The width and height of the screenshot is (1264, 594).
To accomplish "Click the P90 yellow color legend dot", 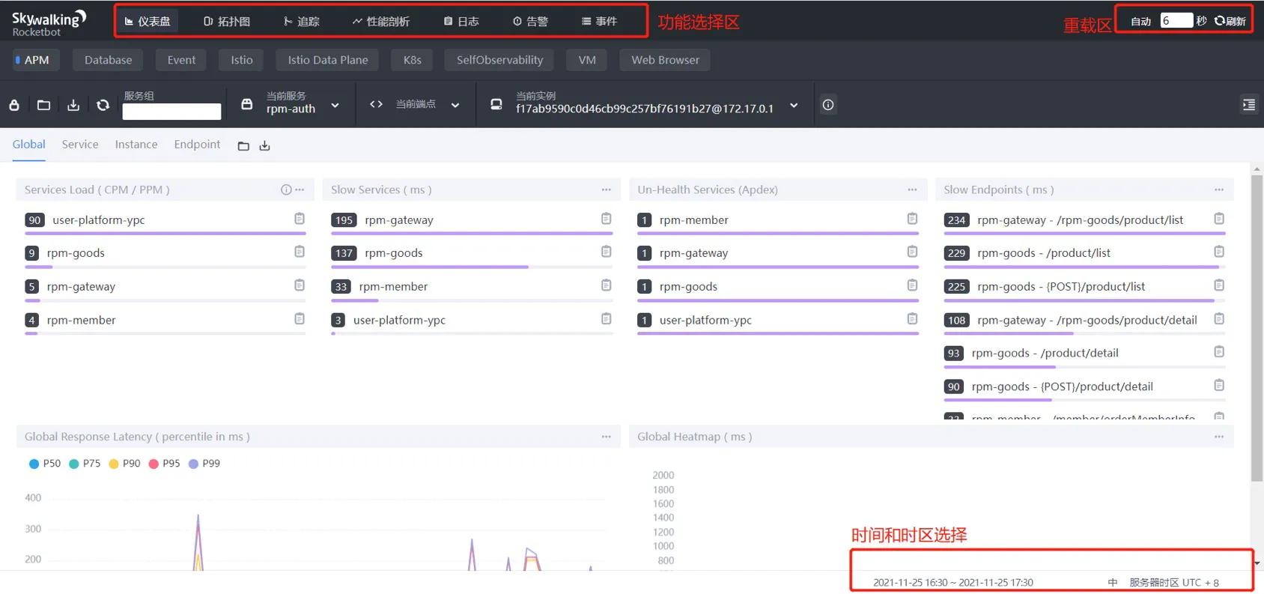I will pos(114,464).
